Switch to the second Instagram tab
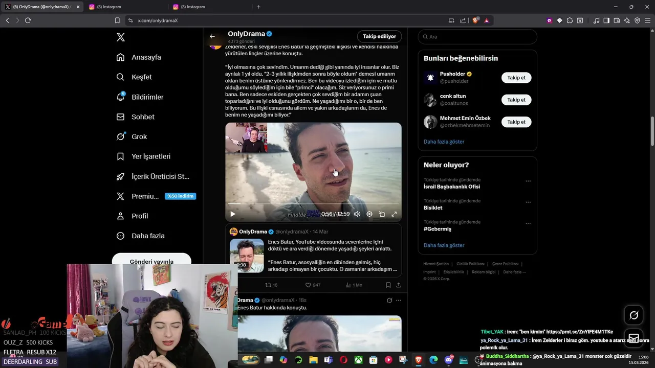The width and height of the screenshot is (655, 368). (x=209, y=7)
